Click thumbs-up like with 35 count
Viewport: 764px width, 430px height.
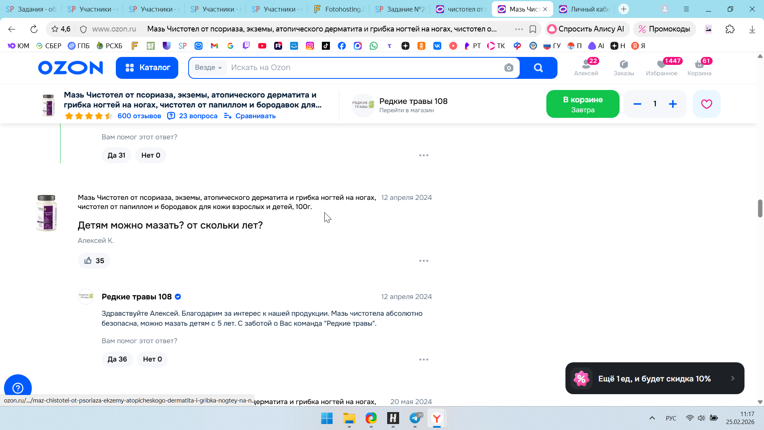94,261
